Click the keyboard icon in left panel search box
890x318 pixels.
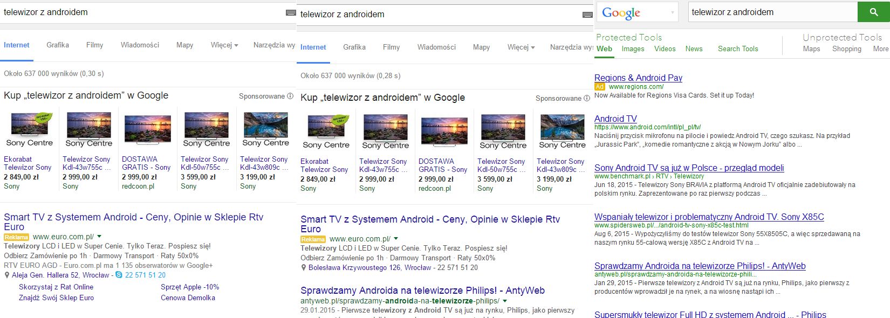click(291, 12)
